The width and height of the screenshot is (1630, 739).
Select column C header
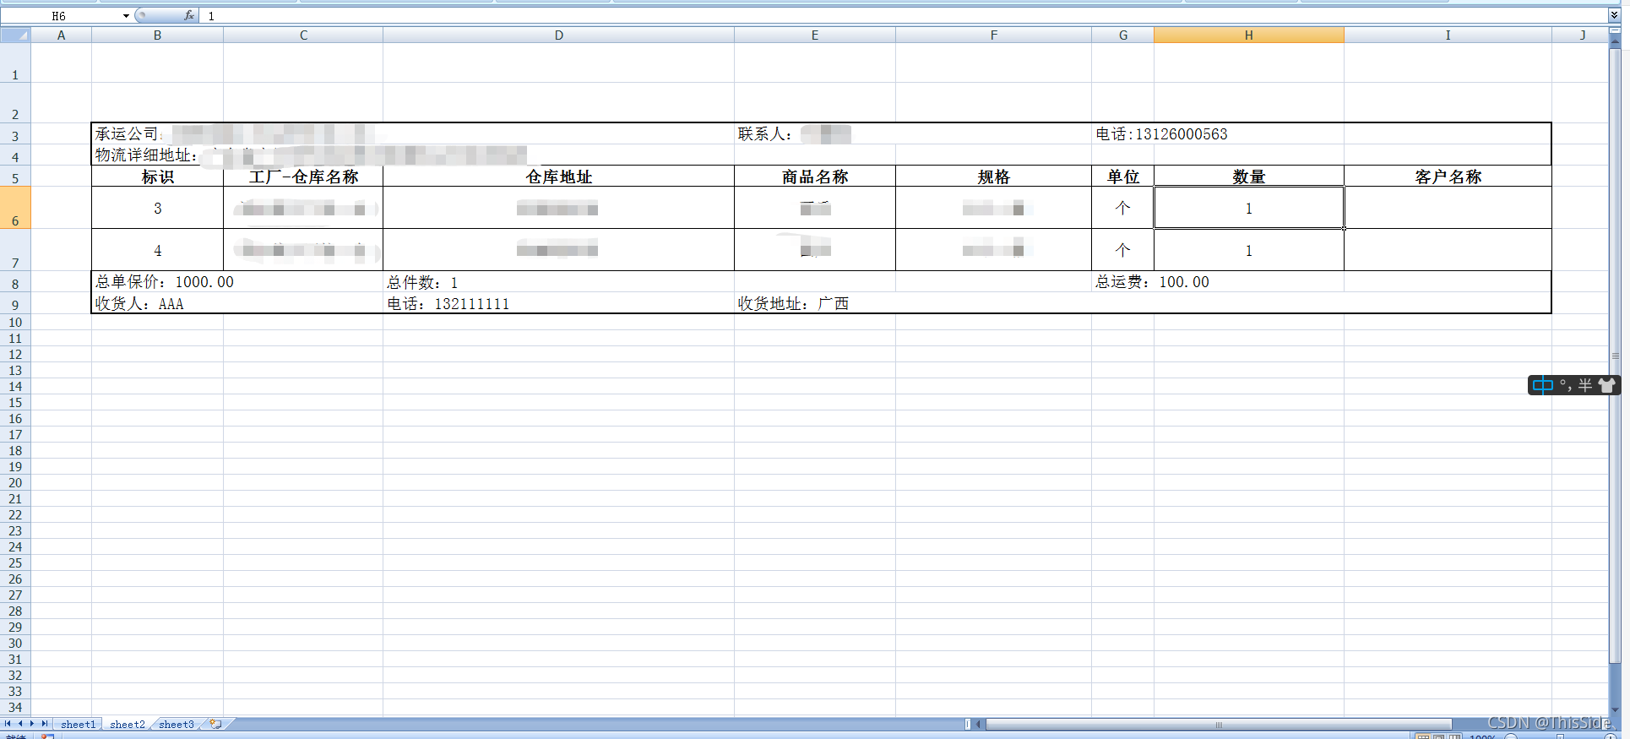point(303,35)
